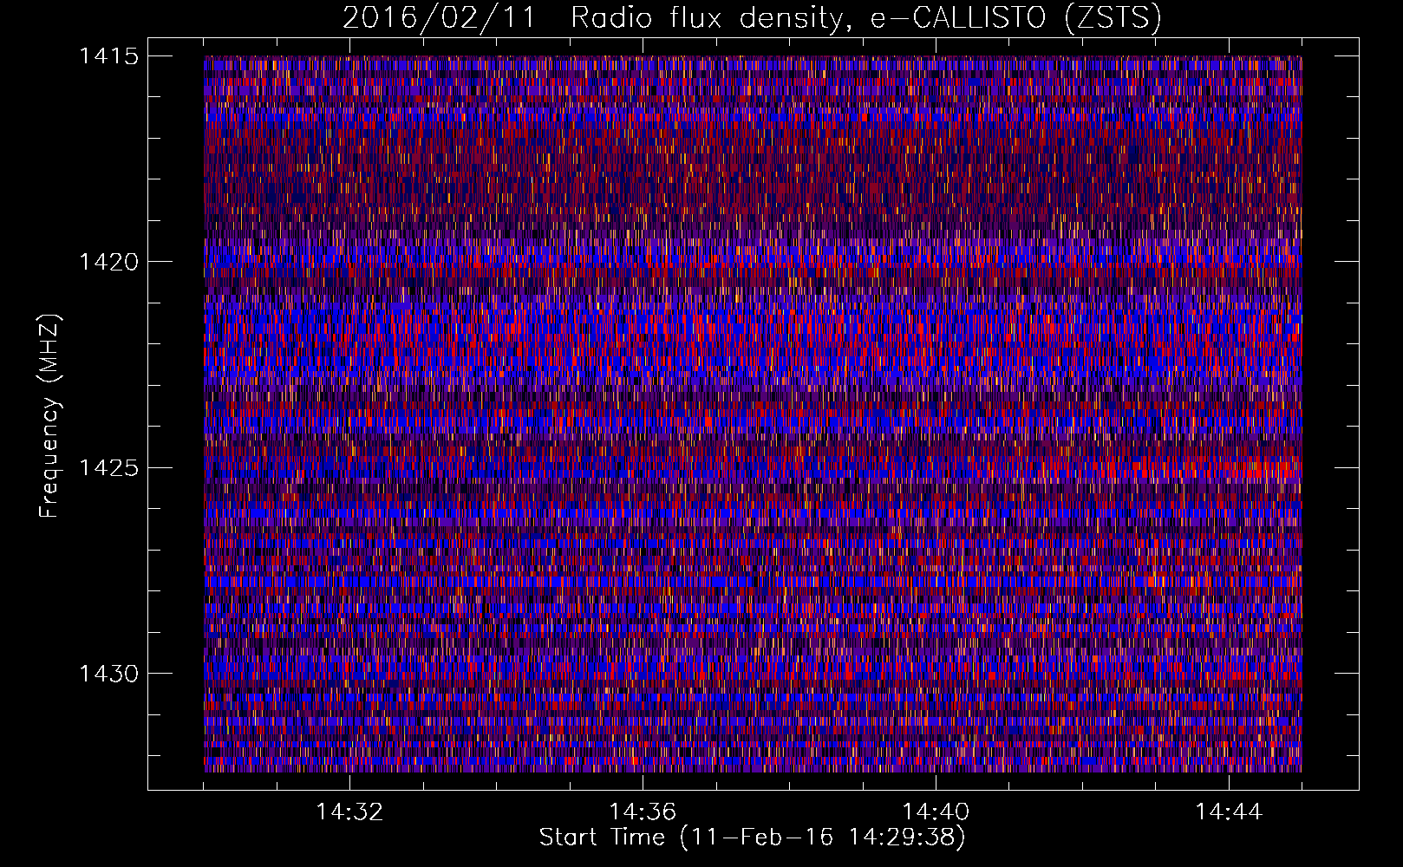The image size is (1403, 867).
Task: Click the 'Start Time (11-Feb-16 14:29:38)' label
Action: [x=752, y=838]
